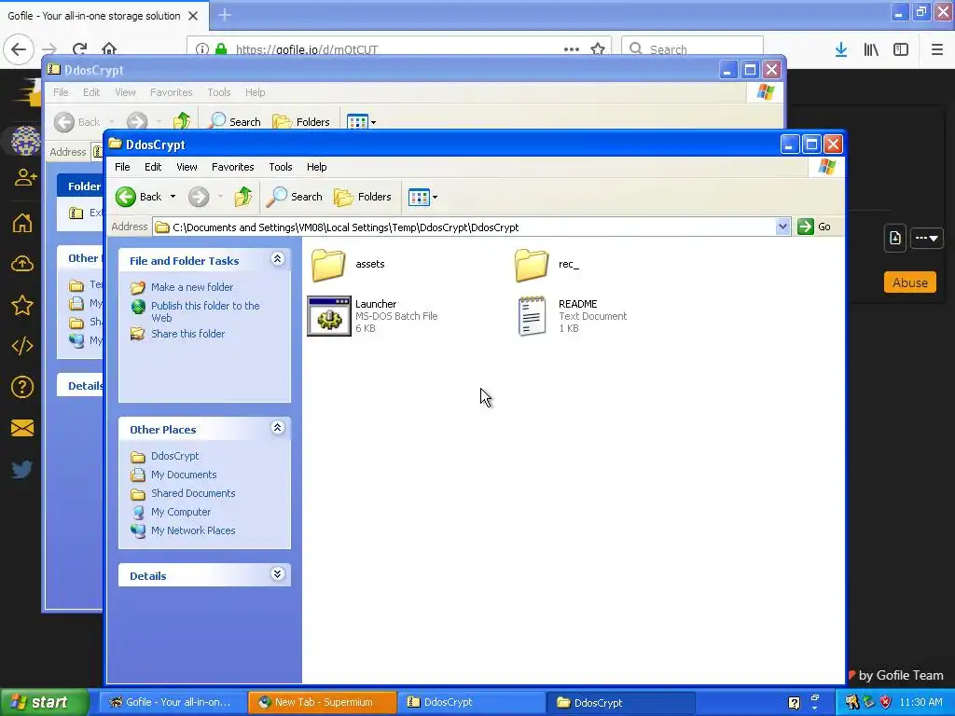The image size is (955, 716).
Task: Open Tools menu in front DdosCrypt window
Action: [x=281, y=167]
